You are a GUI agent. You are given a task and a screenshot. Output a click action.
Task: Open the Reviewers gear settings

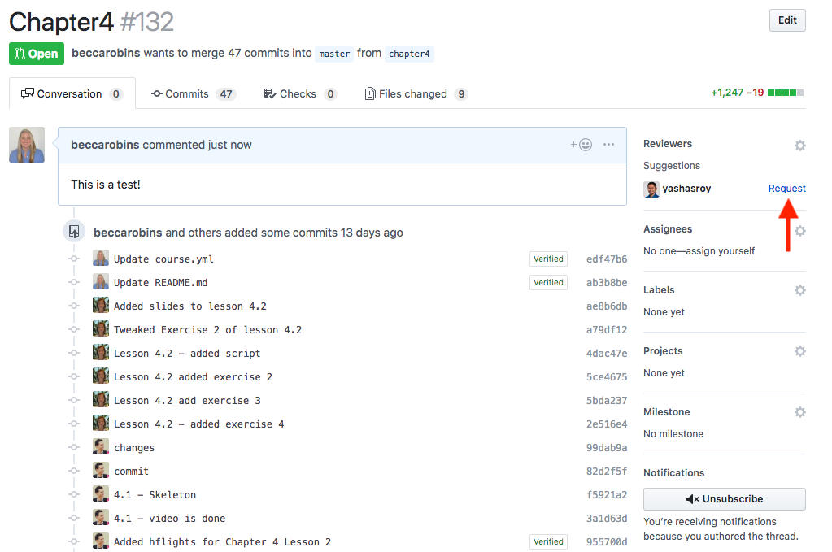click(799, 146)
